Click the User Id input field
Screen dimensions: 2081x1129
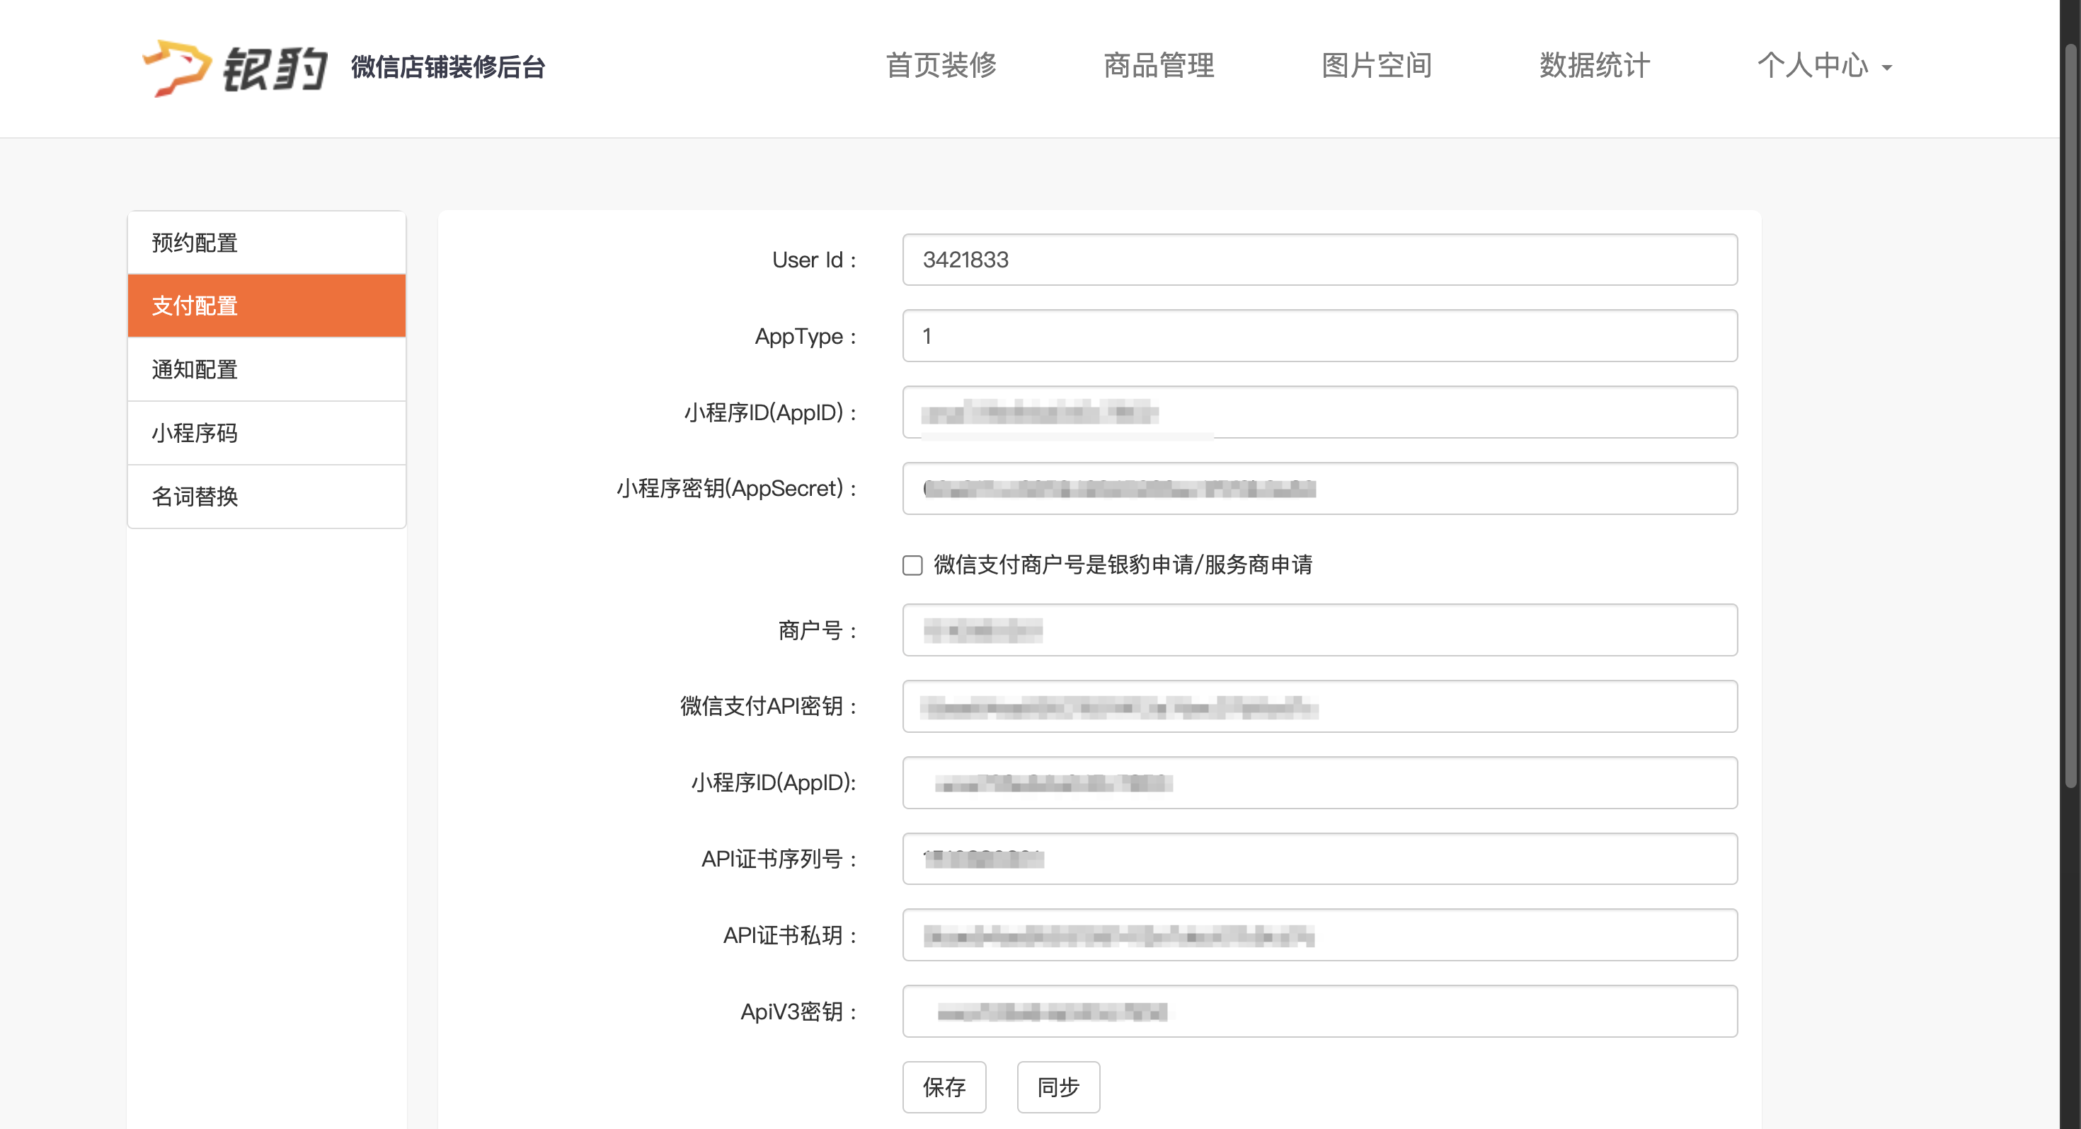pyautogui.click(x=1320, y=260)
